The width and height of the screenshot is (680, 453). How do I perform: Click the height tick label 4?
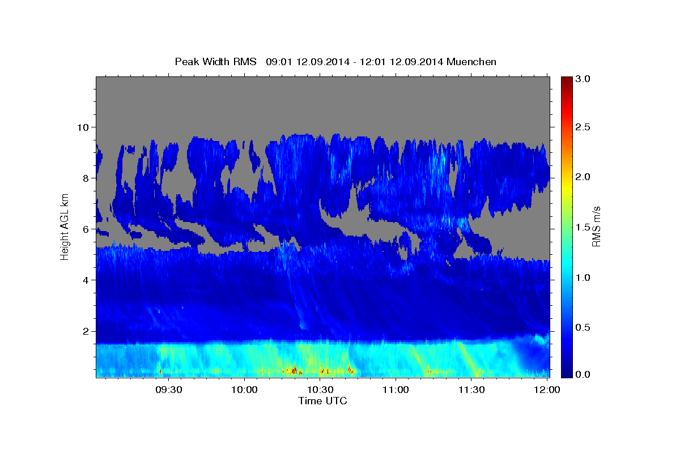[87, 280]
